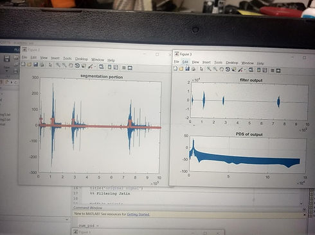Image resolution: width=315 pixels, height=235 pixels.
Task: Select Data Cursor tool in Figure 3
Action: tap(234, 69)
